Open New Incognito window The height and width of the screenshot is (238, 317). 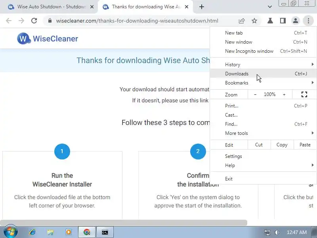(263, 51)
